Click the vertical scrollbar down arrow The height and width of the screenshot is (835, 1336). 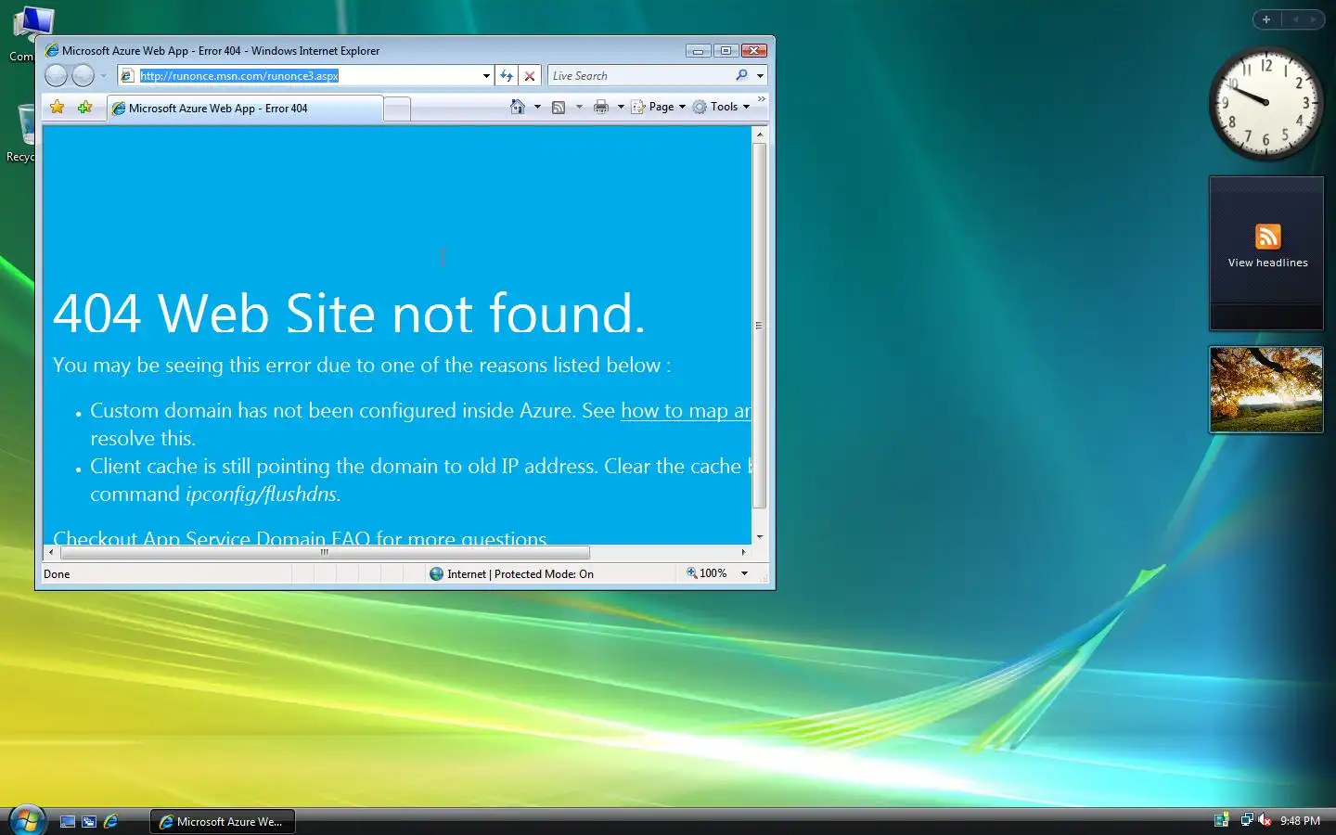[760, 536]
